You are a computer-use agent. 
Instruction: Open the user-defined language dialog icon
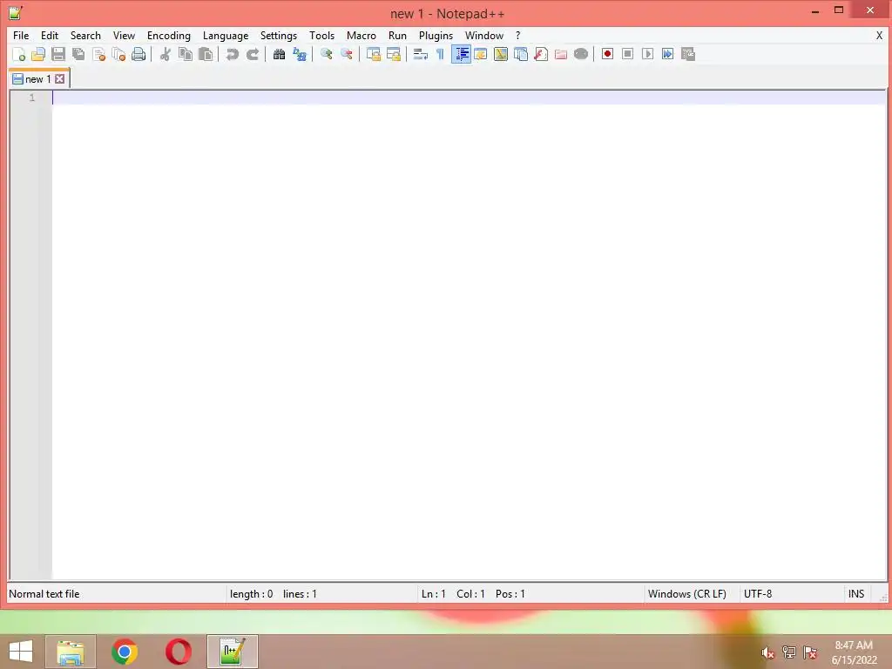tap(481, 54)
